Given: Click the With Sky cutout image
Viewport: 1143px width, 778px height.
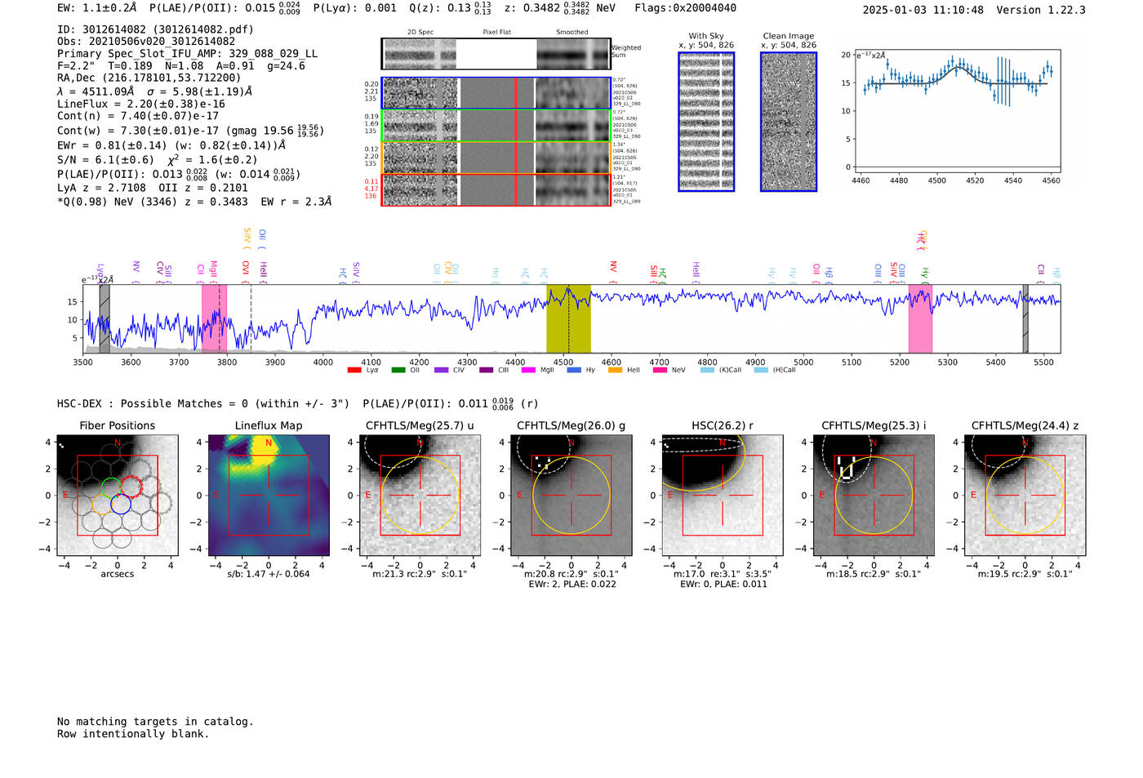Looking at the screenshot, I should pyautogui.click(x=706, y=122).
